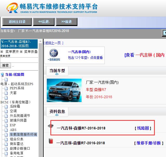The width and height of the screenshot is (166, 157).
Task: Click the document icon beside 备用电源
Action: (6, 153)
